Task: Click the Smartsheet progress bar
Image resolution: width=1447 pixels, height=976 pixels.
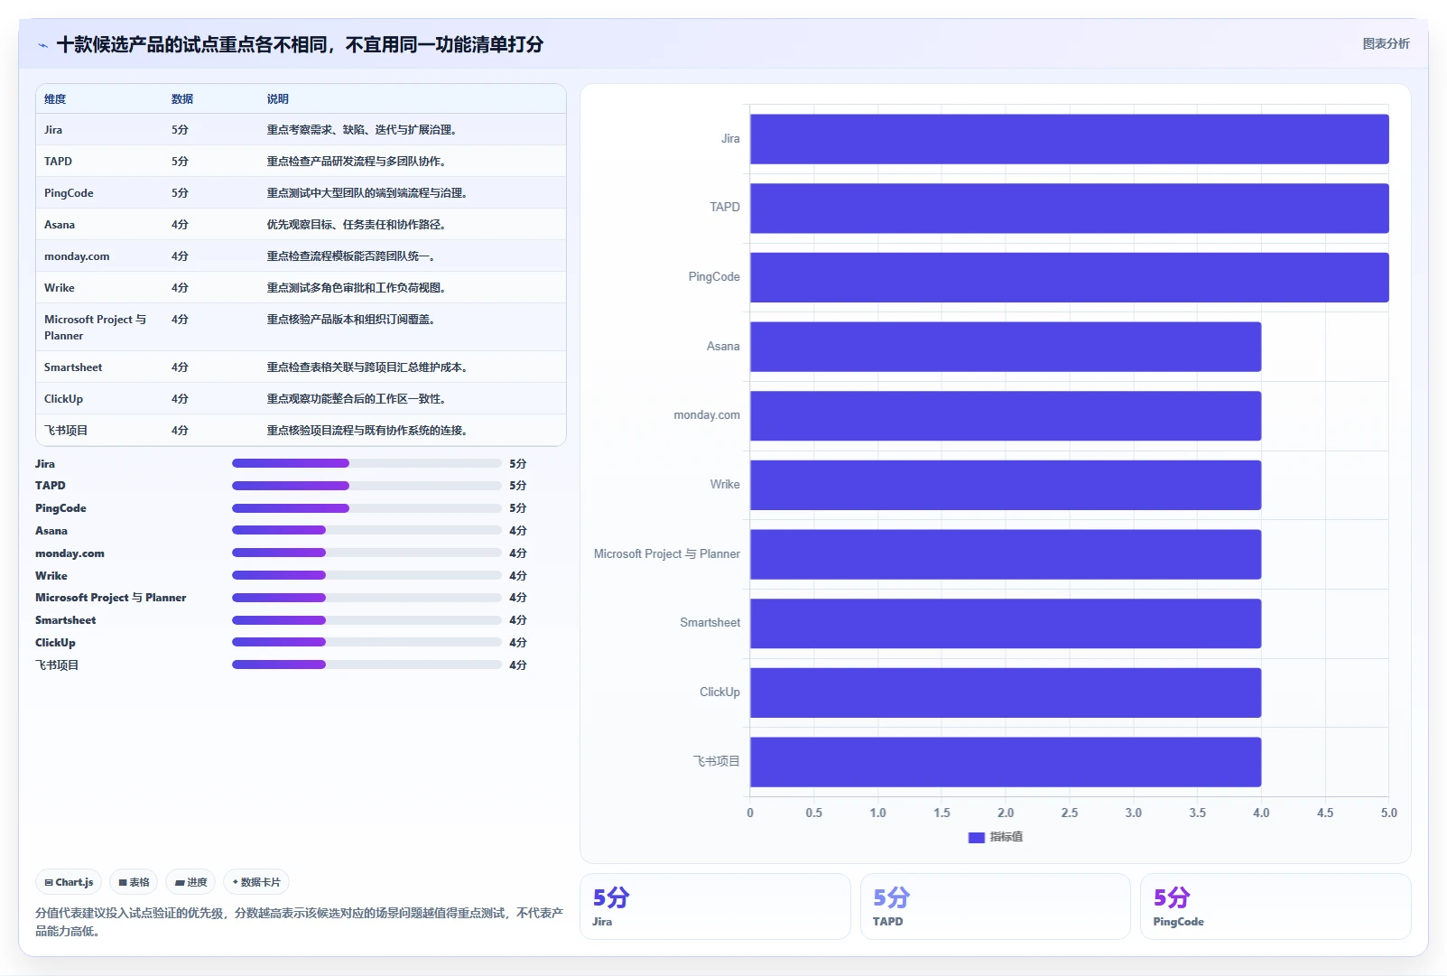Action: click(x=366, y=620)
